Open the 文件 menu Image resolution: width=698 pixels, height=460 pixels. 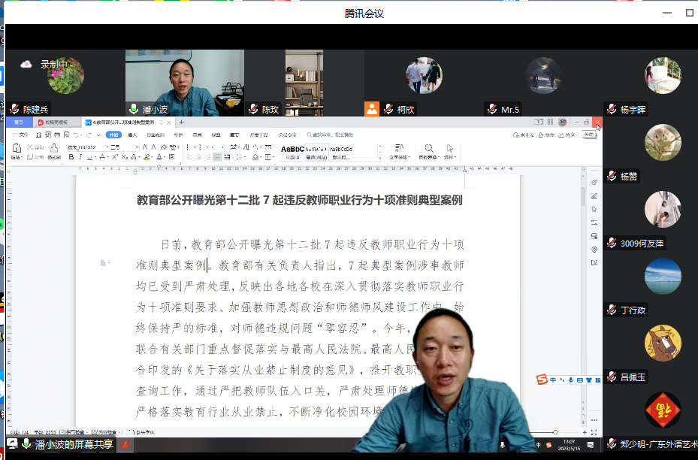pyautogui.click(x=20, y=135)
